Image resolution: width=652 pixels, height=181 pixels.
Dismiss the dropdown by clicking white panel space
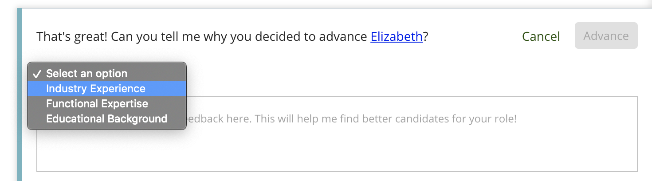355,71
